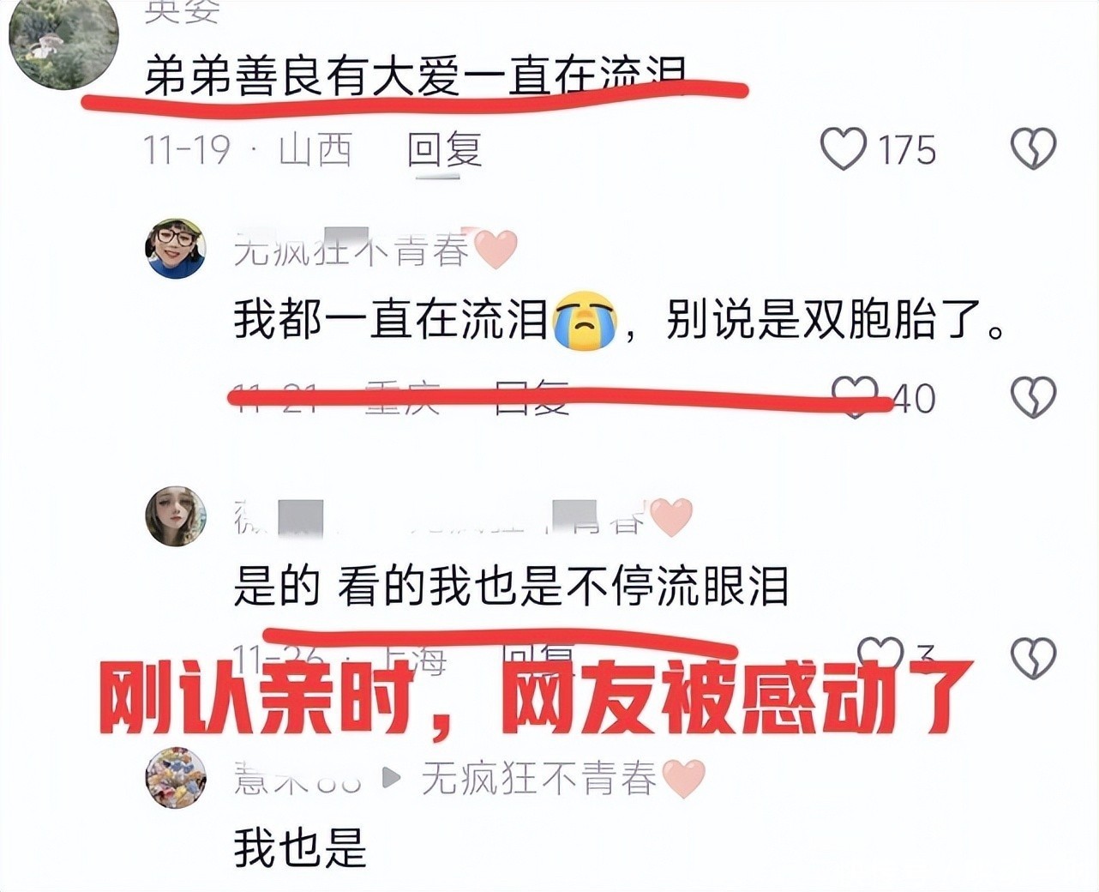Open replied-to user 无疯狂不青春 in last reply
Screen dimensions: 1099x892
click(x=538, y=778)
